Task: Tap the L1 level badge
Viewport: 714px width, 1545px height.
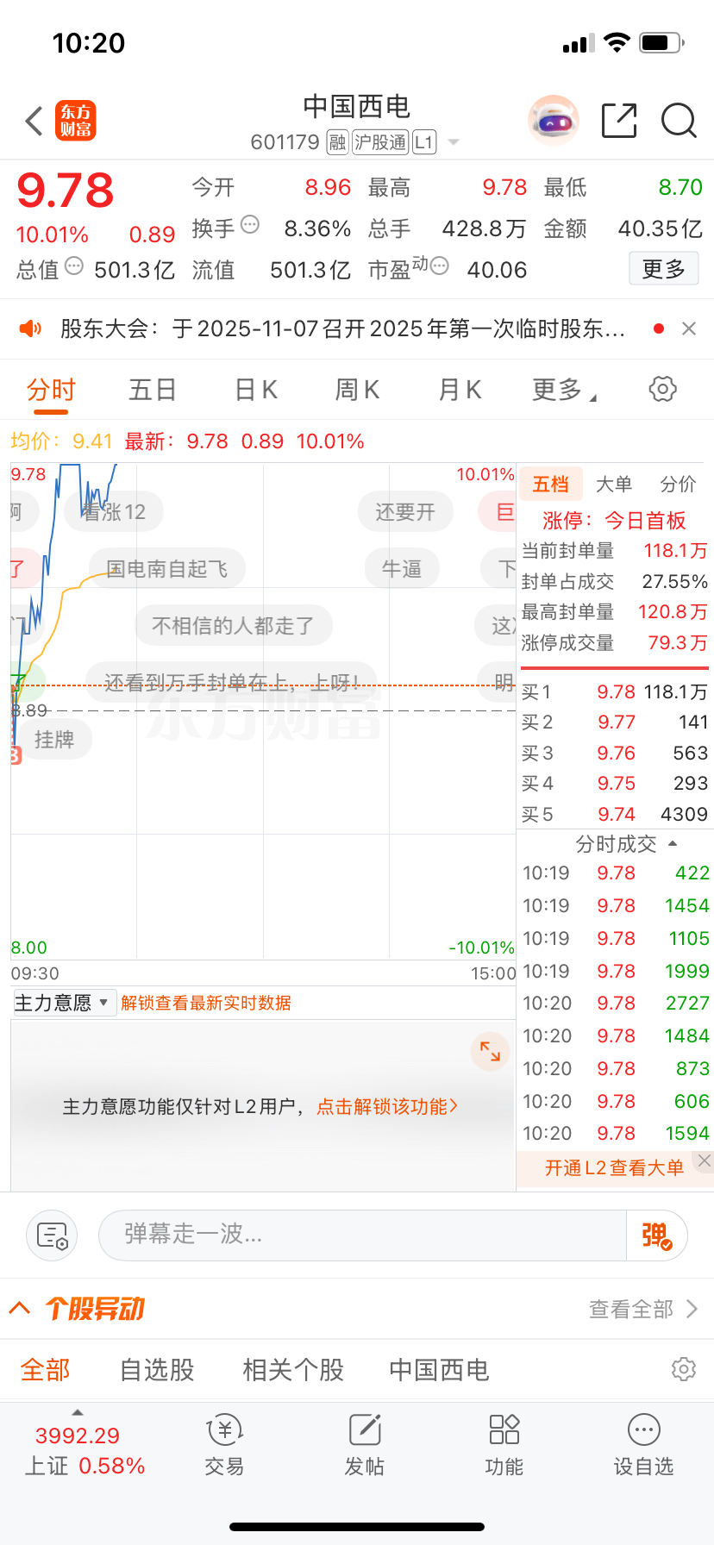Action: pyautogui.click(x=424, y=142)
